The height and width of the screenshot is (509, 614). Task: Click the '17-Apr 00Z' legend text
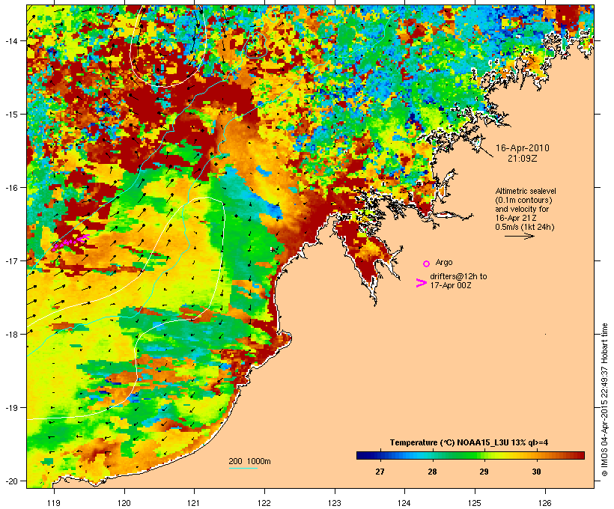(x=451, y=285)
